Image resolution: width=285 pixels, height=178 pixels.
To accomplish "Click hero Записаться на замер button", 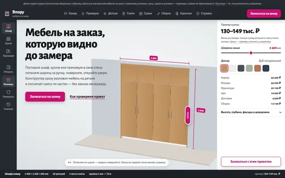I will (x=45, y=97).
